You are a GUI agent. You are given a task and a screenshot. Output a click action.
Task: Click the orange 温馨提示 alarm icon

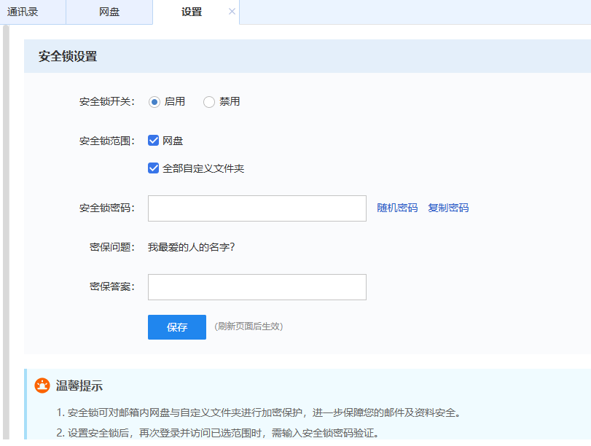42,386
